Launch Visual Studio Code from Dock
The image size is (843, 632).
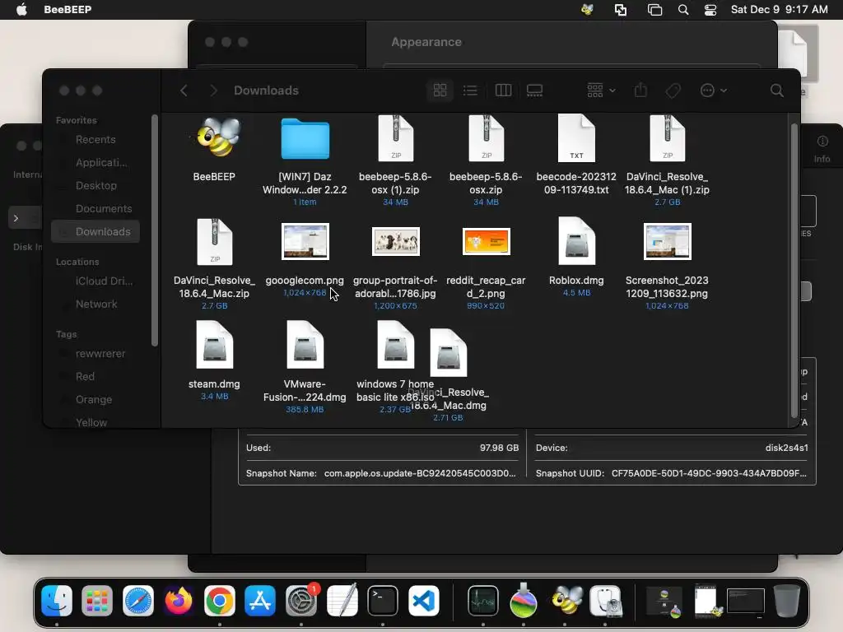coord(424,601)
